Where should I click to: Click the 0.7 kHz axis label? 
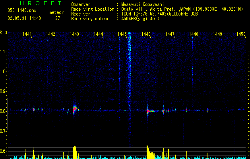[x=3, y=131]
